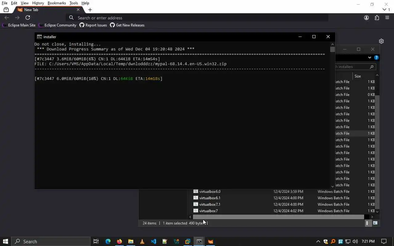
Task: Open VirtualBox taskbar icon
Action: (188, 241)
